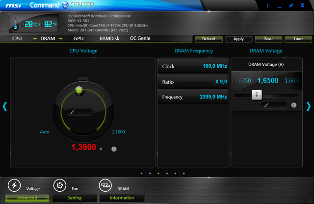Select the sixth page indicator dot

click(x=183, y=174)
